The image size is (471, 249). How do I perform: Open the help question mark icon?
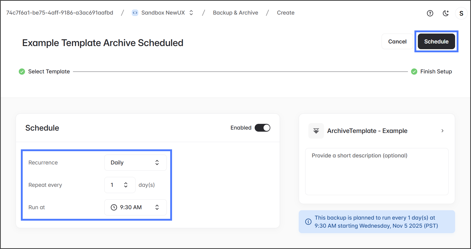(430, 13)
